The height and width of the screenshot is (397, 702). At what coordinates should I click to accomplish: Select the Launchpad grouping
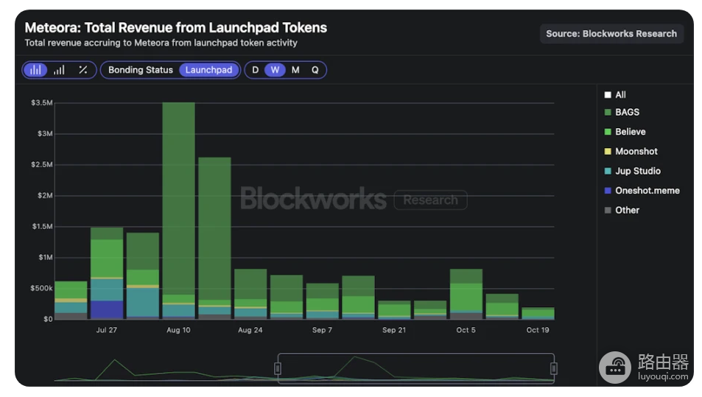(x=208, y=70)
